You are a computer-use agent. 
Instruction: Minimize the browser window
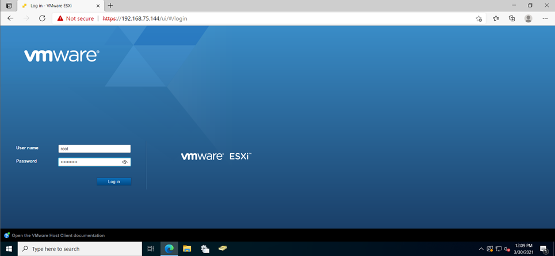pyautogui.click(x=513, y=5)
